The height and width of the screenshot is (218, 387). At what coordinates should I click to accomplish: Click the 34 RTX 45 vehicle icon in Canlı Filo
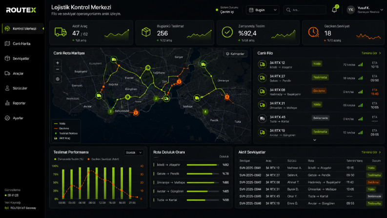[x=262, y=119]
